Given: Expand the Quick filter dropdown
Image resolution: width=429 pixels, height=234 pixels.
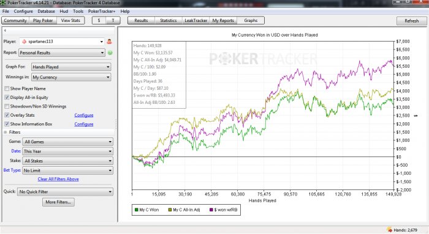Looking at the screenshot, I should 65,192.
